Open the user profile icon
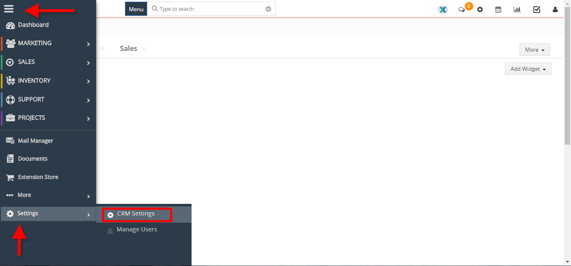Image resolution: width=571 pixels, height=266 pixels. pos(555,10)
